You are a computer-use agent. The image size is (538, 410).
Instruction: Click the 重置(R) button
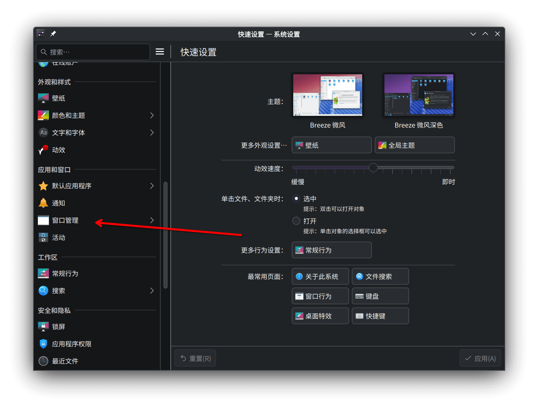point(195,358)
